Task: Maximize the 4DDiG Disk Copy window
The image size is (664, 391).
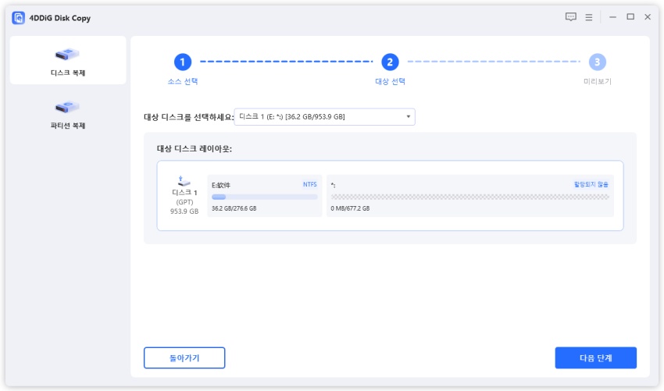Action: (630, 17)
